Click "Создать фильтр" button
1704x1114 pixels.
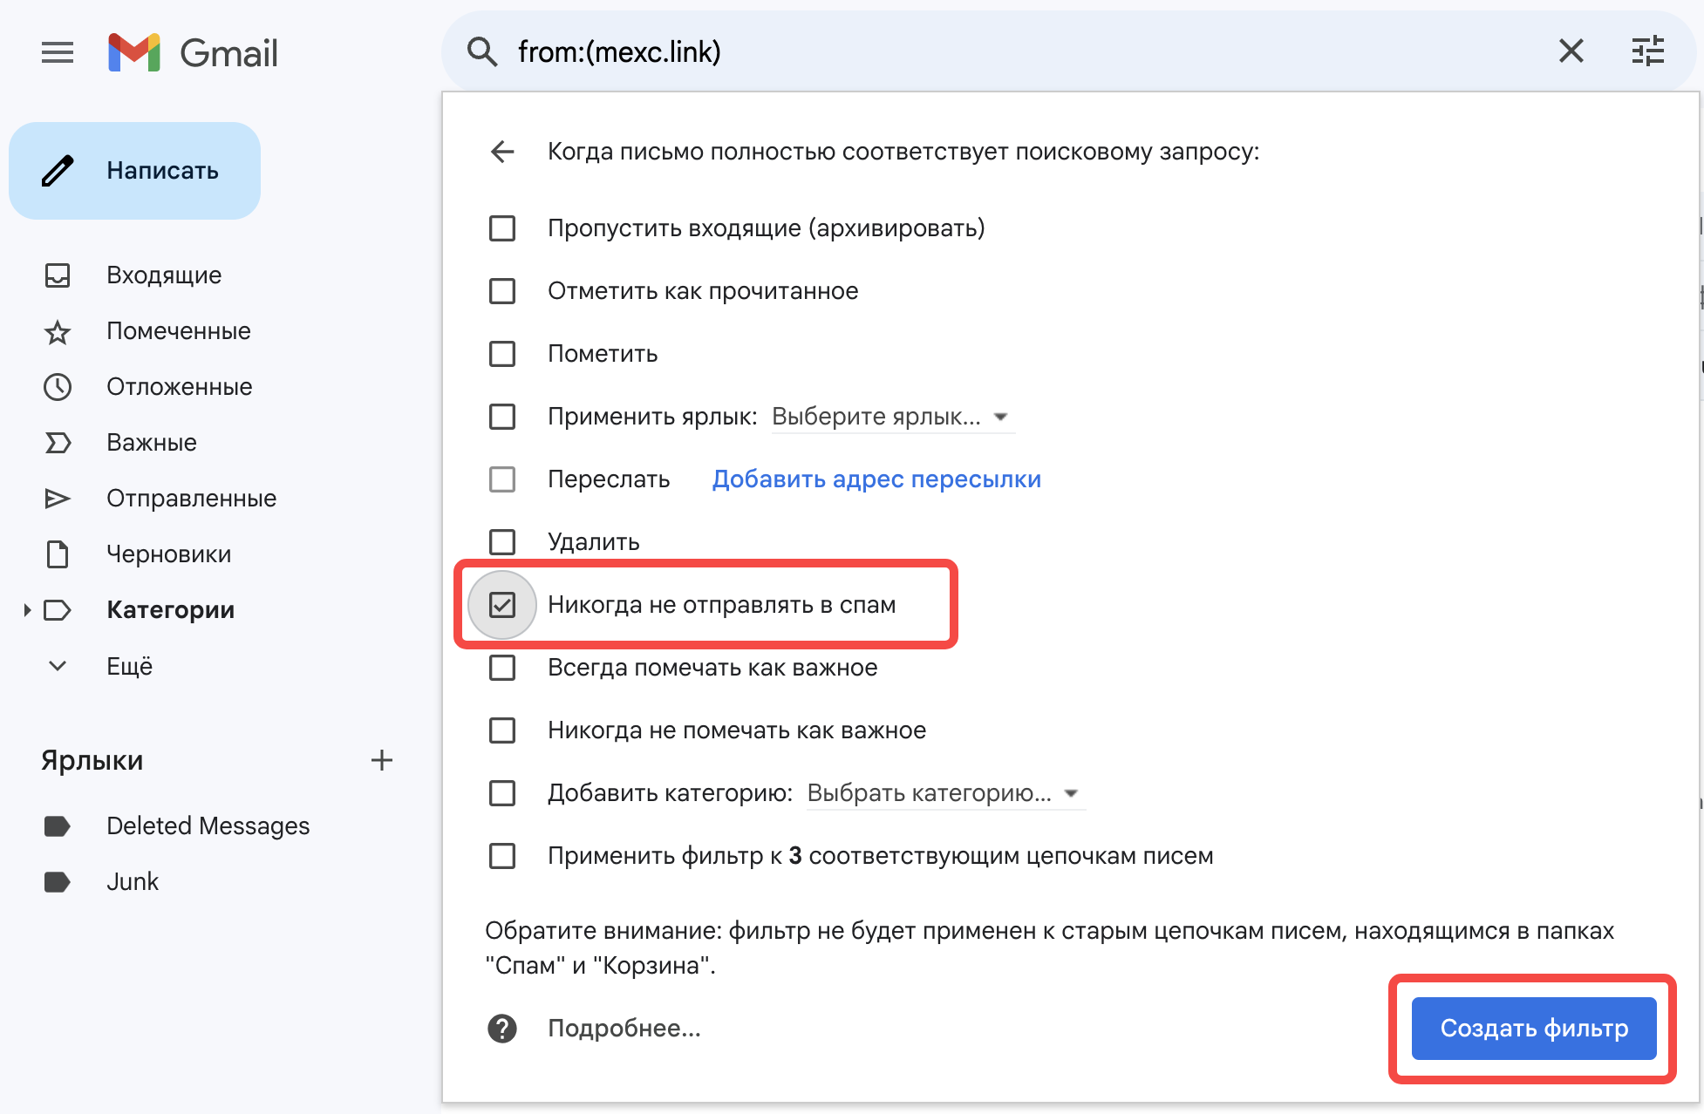point(1533,1029)
